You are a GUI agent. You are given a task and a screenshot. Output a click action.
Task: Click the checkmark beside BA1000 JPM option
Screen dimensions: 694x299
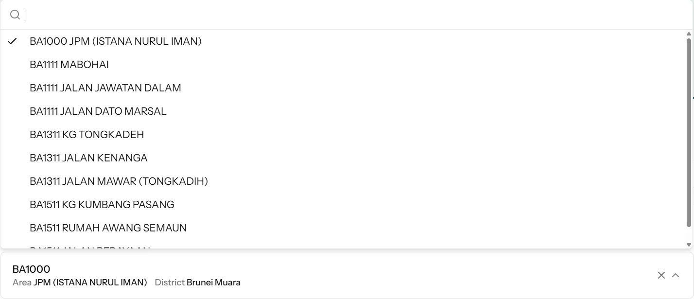(12, 41)
